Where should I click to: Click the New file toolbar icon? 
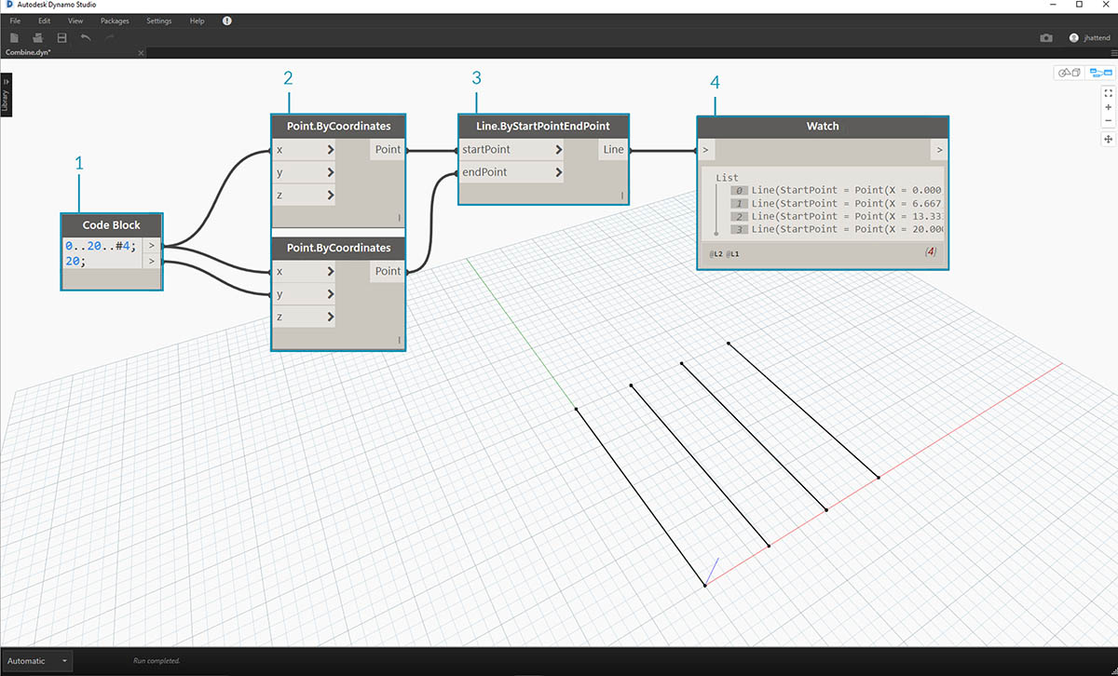tap(15, 37)
